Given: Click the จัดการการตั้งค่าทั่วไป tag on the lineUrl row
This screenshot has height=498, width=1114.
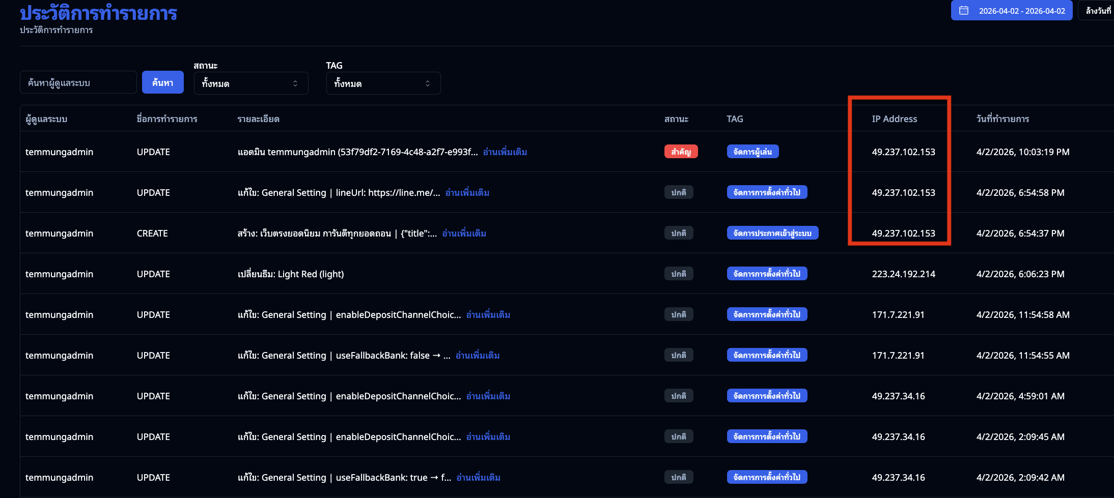Looking at the screenshot, I should (767, 192).
